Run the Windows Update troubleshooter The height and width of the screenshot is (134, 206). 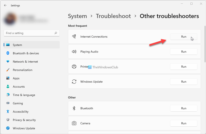pyautogui.click(x=184, y=82)
